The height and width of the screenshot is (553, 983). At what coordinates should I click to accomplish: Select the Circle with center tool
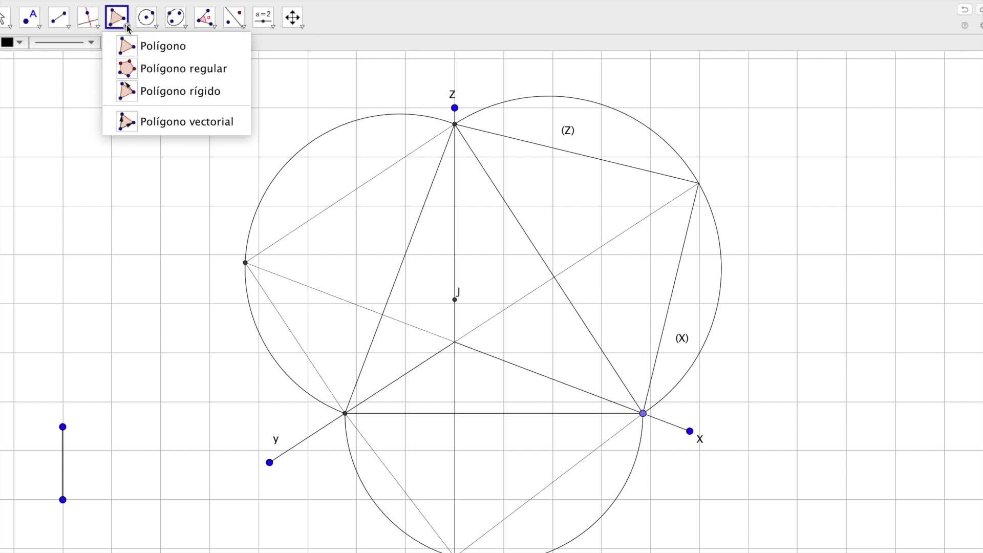[146, 17]
